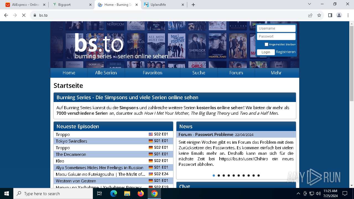Open Tokyo Swindlers episode
Viewport: 354px width, 199px height.
[x=71, y=141]
